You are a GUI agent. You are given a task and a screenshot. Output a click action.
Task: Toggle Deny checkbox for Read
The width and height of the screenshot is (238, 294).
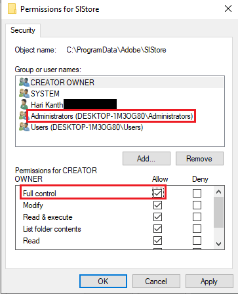coord(197,241)
